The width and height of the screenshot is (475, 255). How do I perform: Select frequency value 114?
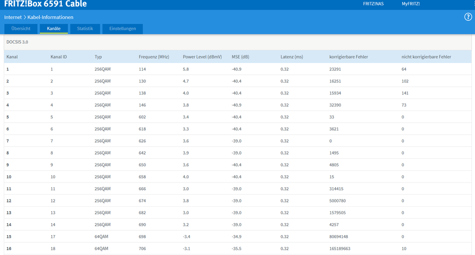(142, 69)
